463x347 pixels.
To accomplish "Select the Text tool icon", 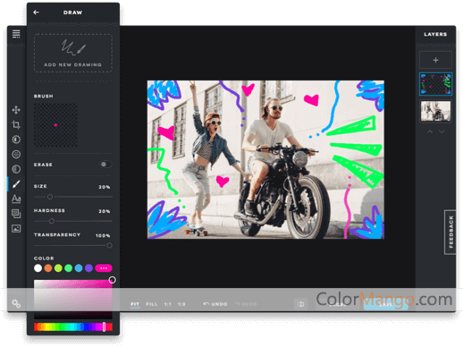I will tap(16, 199).
